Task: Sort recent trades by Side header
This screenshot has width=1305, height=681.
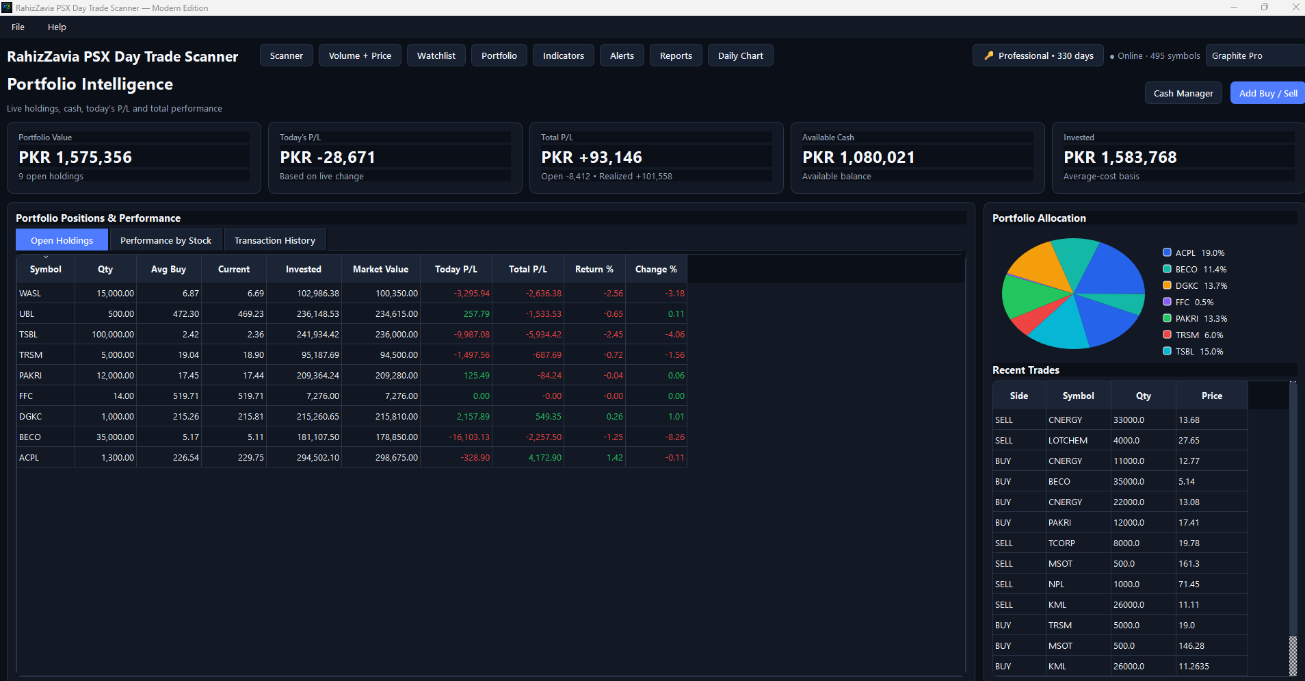Action: click(x=1019, y=396)
